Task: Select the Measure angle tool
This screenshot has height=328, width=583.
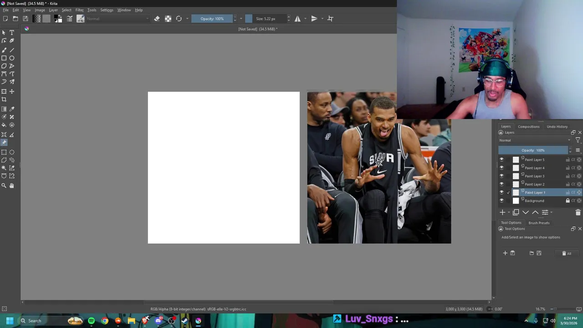Action: (x=12, y=135)
